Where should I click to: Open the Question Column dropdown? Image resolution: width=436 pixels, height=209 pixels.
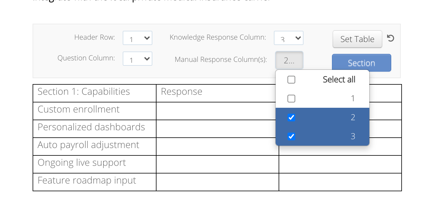pos(137,59)
